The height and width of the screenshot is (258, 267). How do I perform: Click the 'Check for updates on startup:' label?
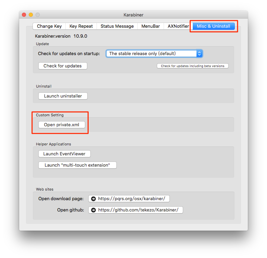[x=69, y=54]
